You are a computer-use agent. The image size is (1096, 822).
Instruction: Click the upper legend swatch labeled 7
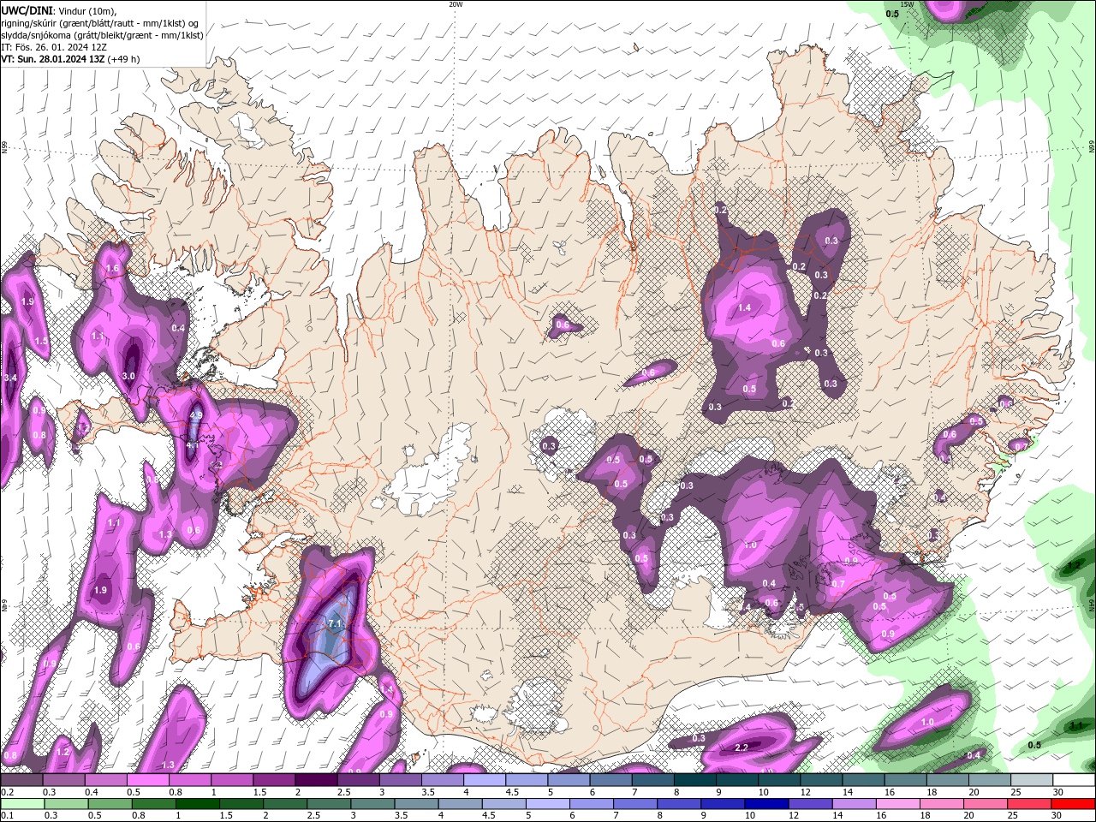click(x=652, y=780)
